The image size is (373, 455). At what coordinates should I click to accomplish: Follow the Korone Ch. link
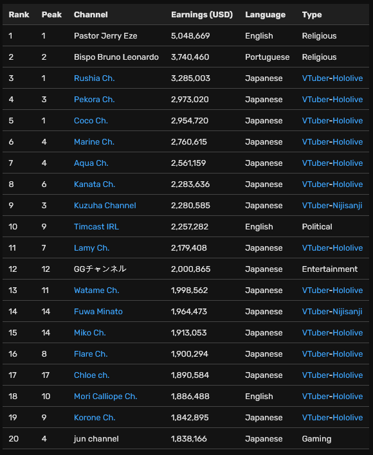pyautogui.click(x=95, y=418)
